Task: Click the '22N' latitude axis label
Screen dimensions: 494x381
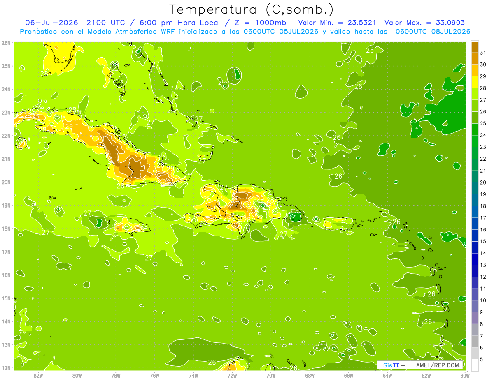Action: coord(6,136)
